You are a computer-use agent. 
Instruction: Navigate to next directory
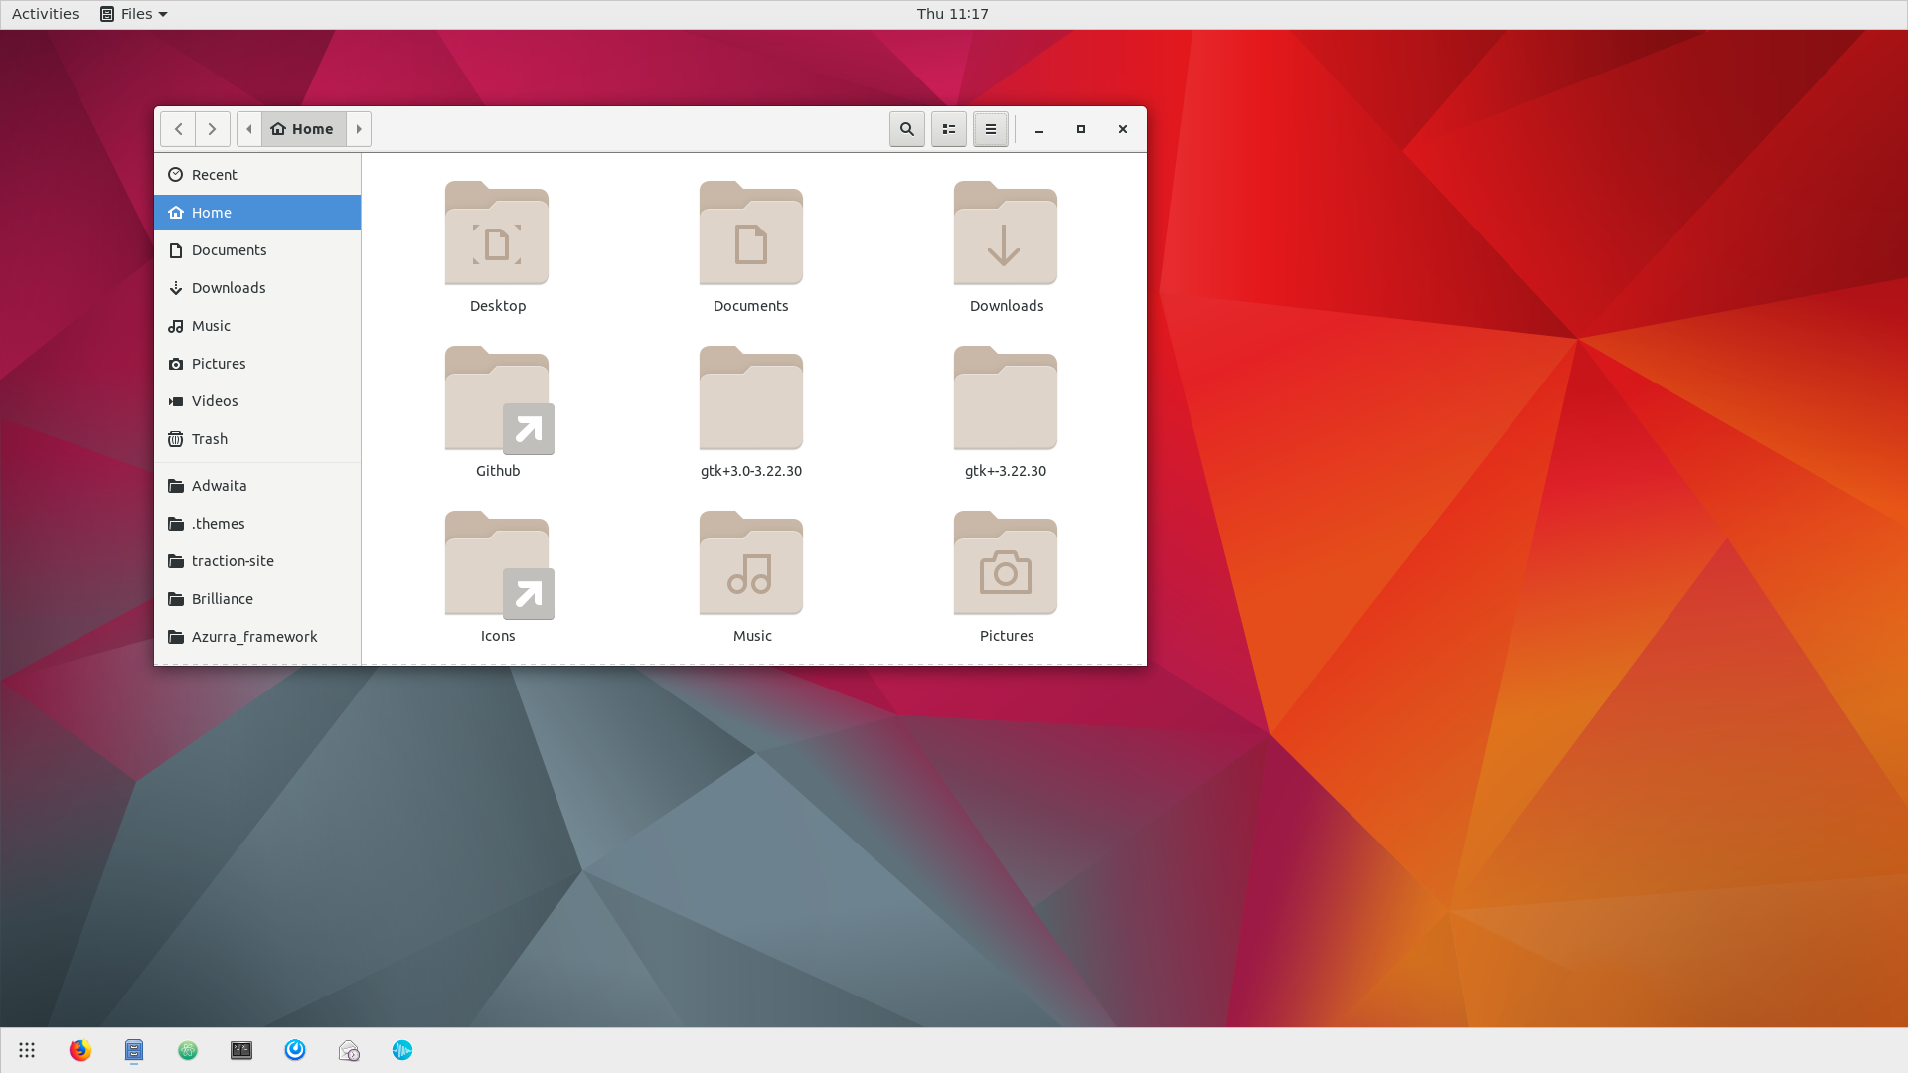tap(213, 128)
